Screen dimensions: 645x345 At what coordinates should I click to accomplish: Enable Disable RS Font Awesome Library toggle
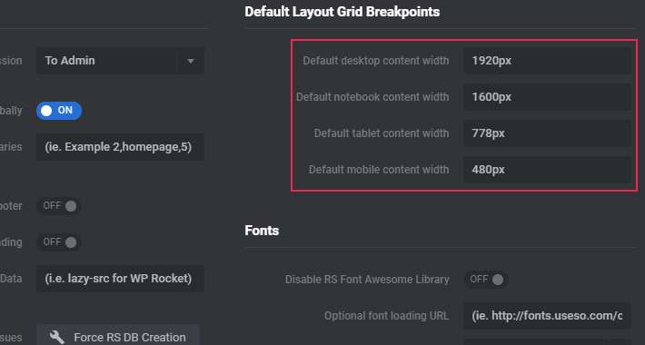coord(486,280)
